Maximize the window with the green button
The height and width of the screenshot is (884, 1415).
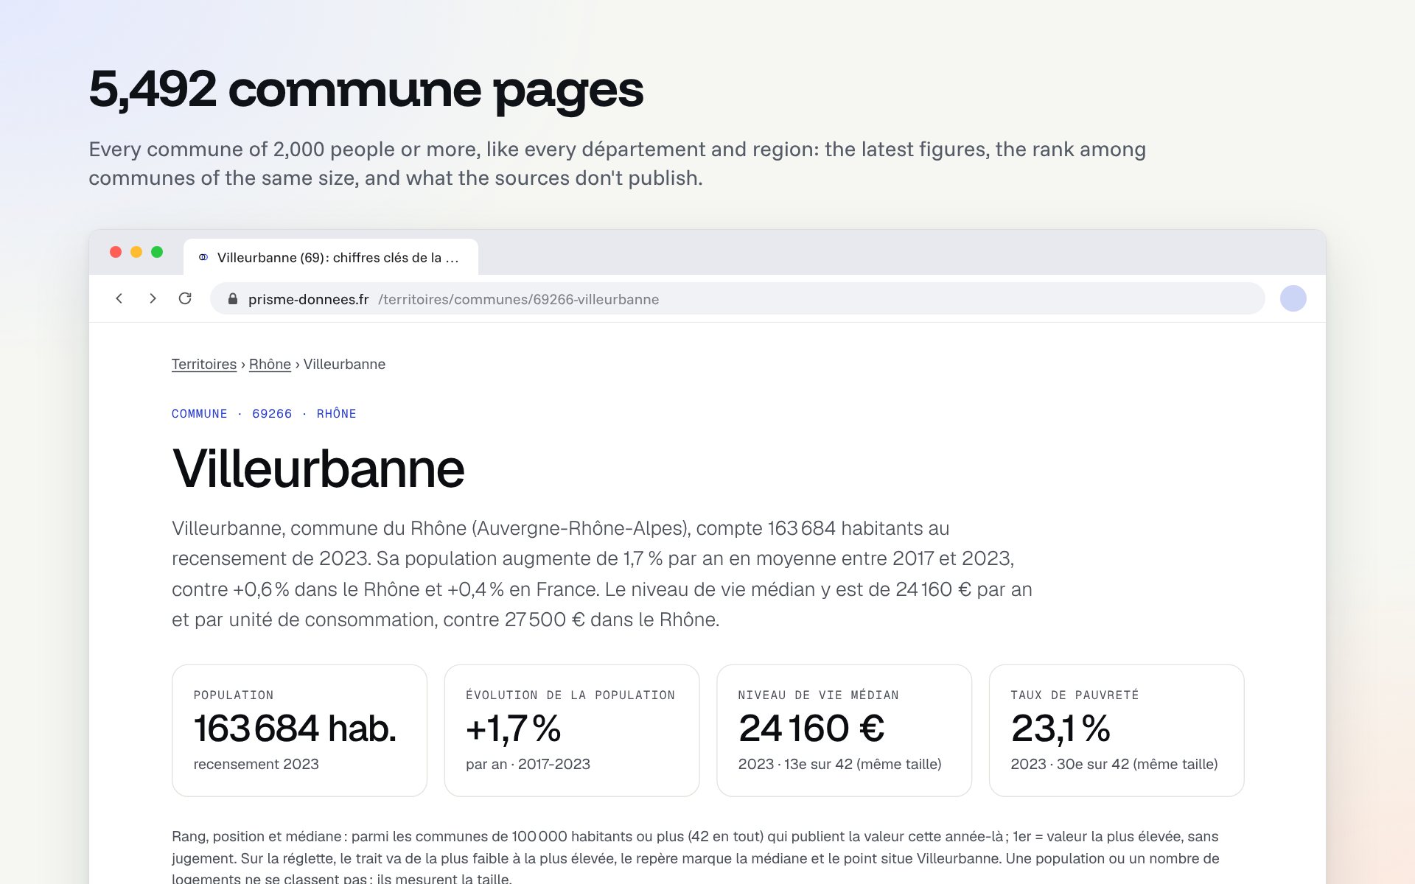point(157,252)
